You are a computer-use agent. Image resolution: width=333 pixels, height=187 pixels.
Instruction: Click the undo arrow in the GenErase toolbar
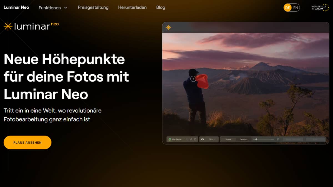[x=187, y=139]
